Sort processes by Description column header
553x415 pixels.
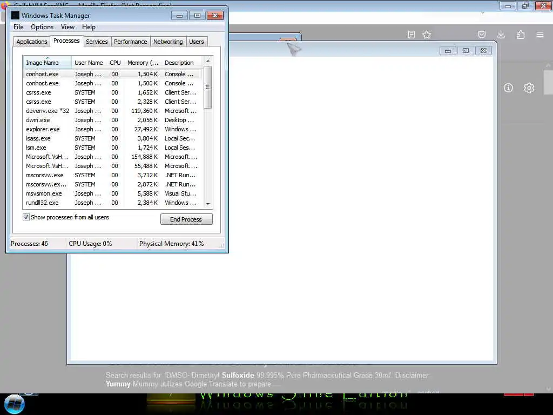point(181,63)
